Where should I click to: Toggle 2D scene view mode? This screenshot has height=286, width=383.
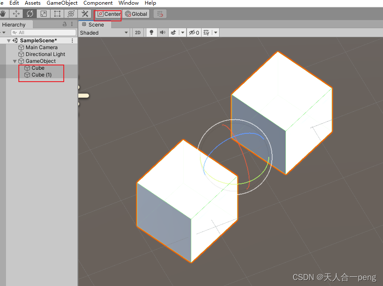point(137,32)
